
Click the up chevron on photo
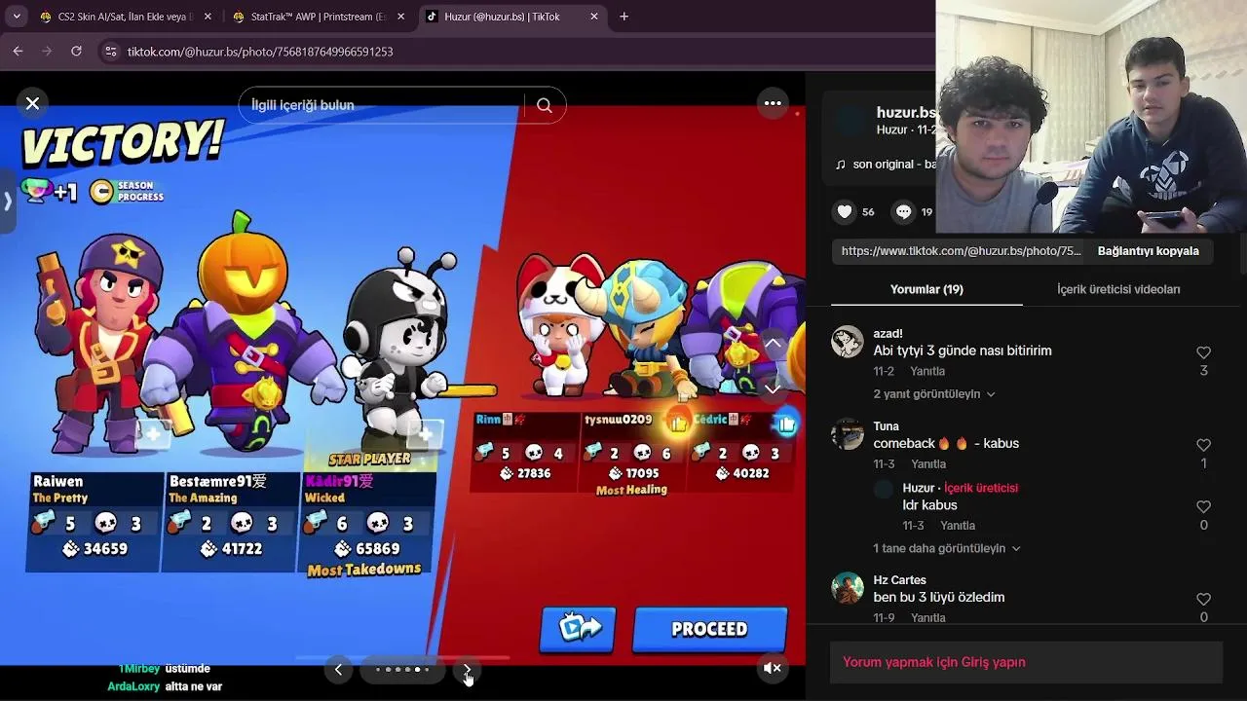click(x=772, y=344)
